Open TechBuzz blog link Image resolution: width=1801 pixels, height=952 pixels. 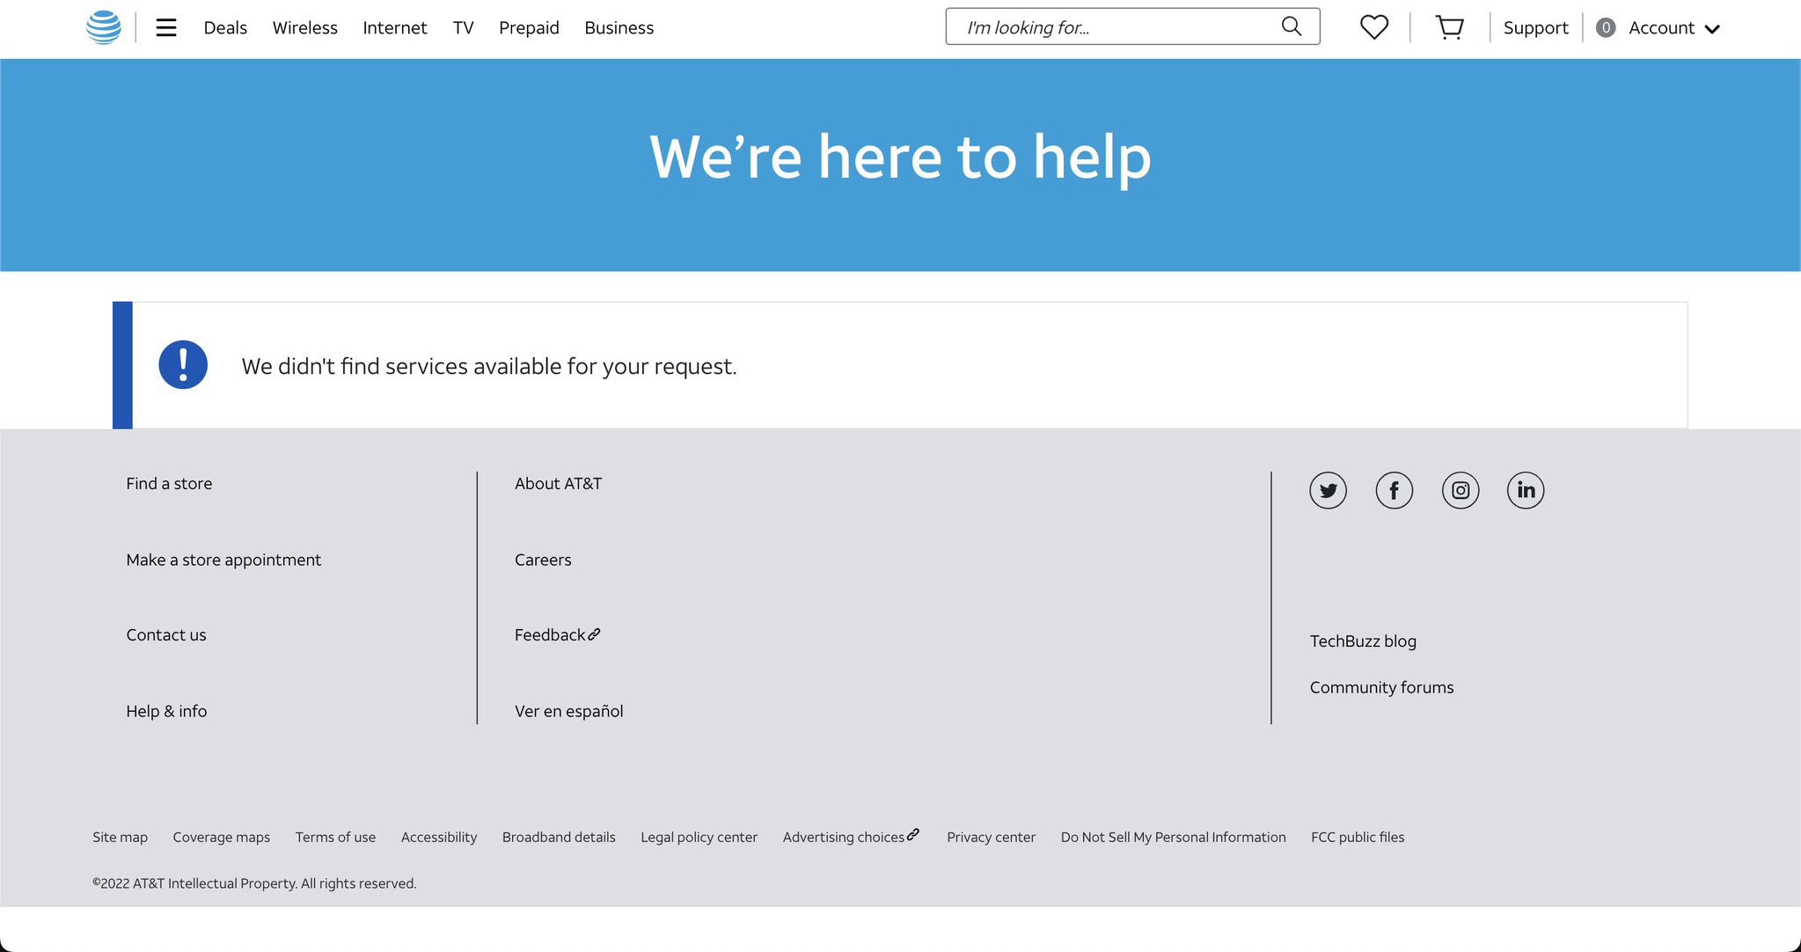1363,641
